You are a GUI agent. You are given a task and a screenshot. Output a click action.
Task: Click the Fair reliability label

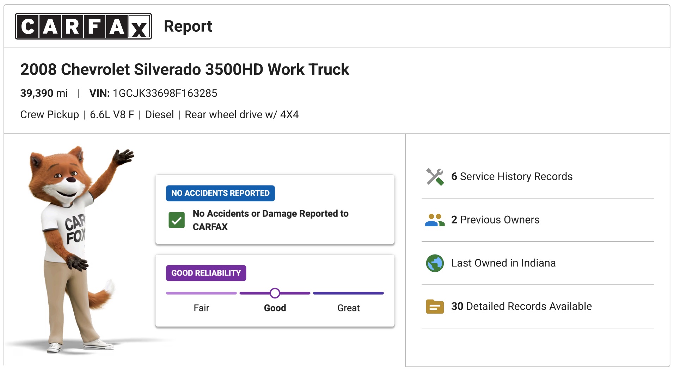tap(201, 308)
